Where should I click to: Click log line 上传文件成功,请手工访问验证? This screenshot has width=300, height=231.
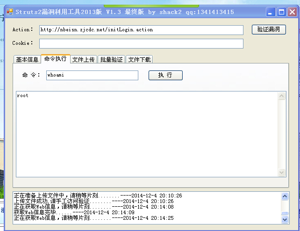[x=93, y=201]
